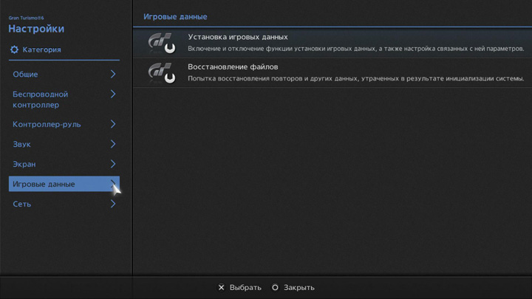Open the Звук settings category
This screenshot has width=532, height=299.
(22, 144)
